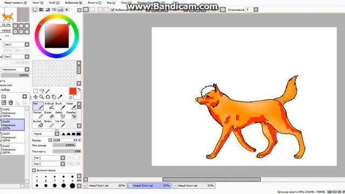Create new layer folder icon

(x=4, y=96)
